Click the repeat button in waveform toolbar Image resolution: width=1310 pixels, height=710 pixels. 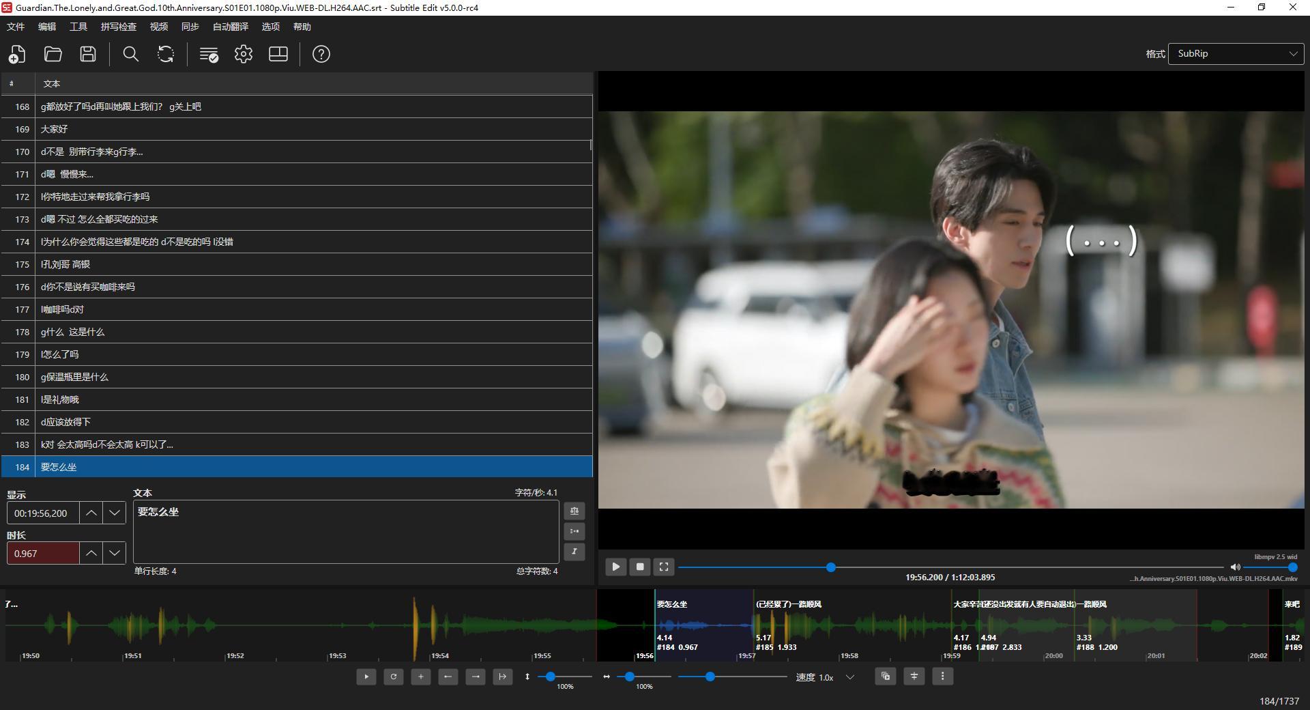(394, 677)
